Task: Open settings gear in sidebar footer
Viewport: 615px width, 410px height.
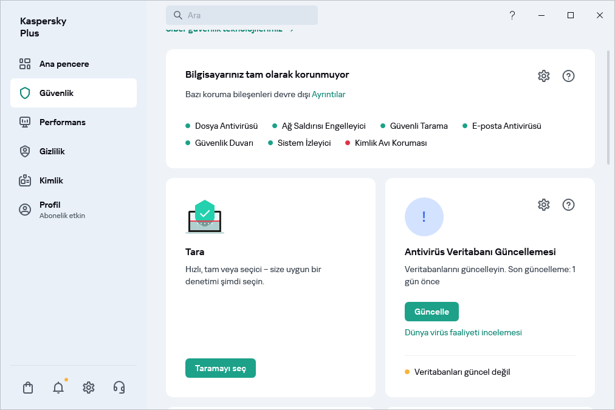Action: point(89,388)
